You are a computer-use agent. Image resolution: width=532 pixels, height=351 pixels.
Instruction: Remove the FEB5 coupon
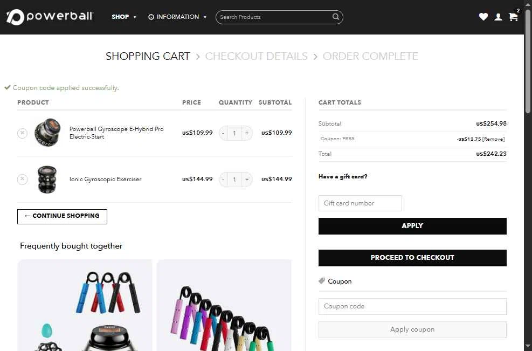[494, 139]
